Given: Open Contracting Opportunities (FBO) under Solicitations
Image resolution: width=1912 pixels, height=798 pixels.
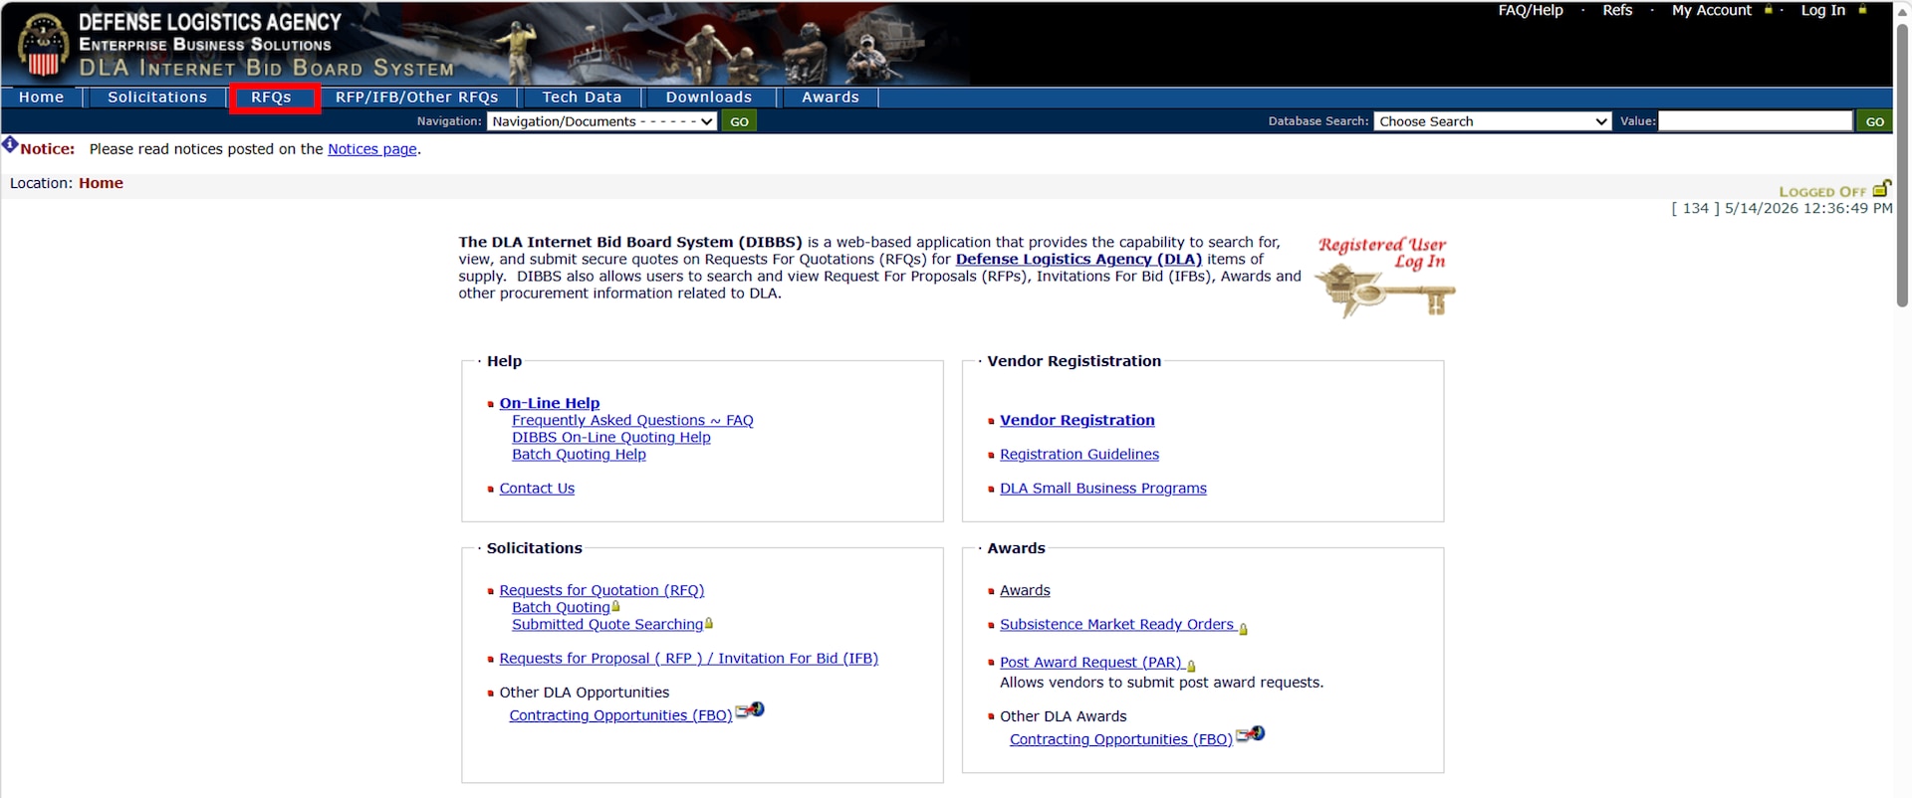Looking at the screenshot, I should click(620, 715).
